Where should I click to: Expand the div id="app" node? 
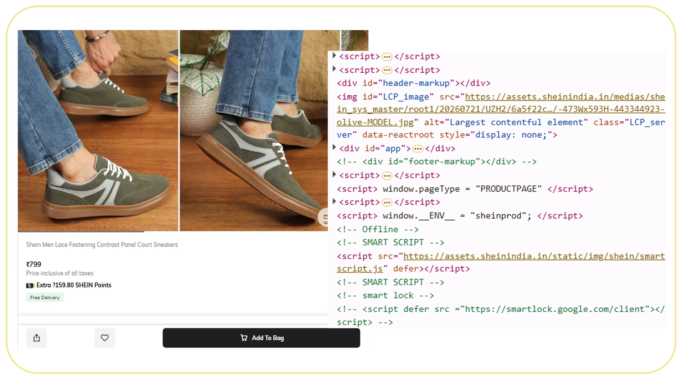334,147
